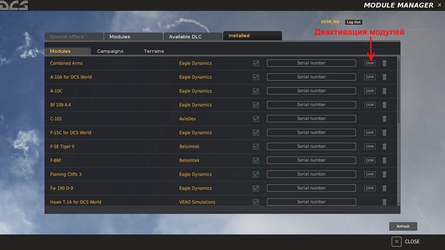Click Belsimtek developer in F-5E Tiger II row

189,146
